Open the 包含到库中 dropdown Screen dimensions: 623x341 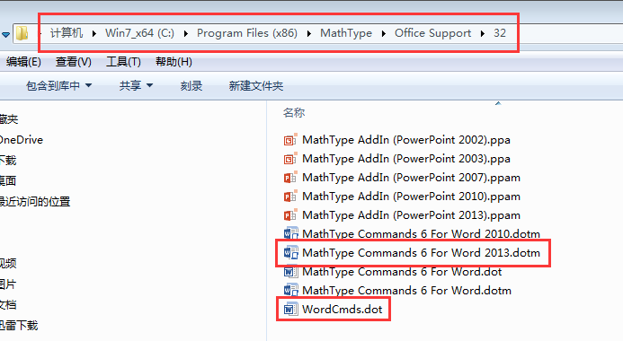(58, 85)
